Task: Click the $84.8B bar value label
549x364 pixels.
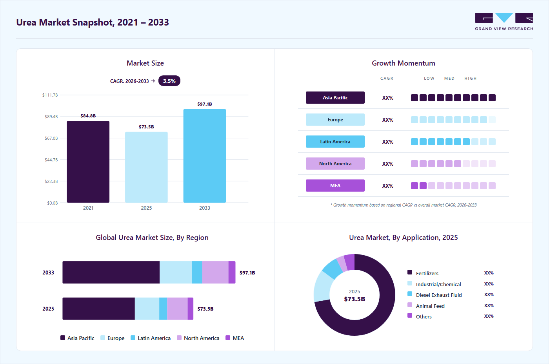Action: [88, 116]
